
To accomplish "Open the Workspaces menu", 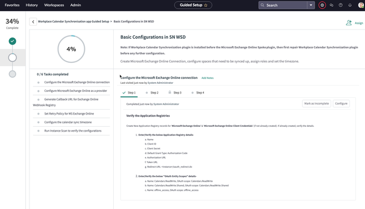I will (54, 5).
